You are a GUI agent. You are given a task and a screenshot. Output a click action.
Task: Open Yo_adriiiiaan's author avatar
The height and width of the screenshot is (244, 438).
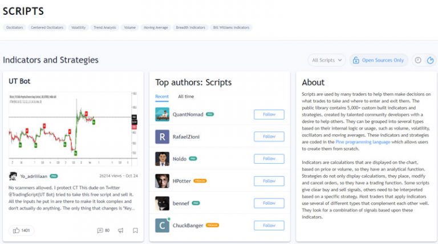13,176
